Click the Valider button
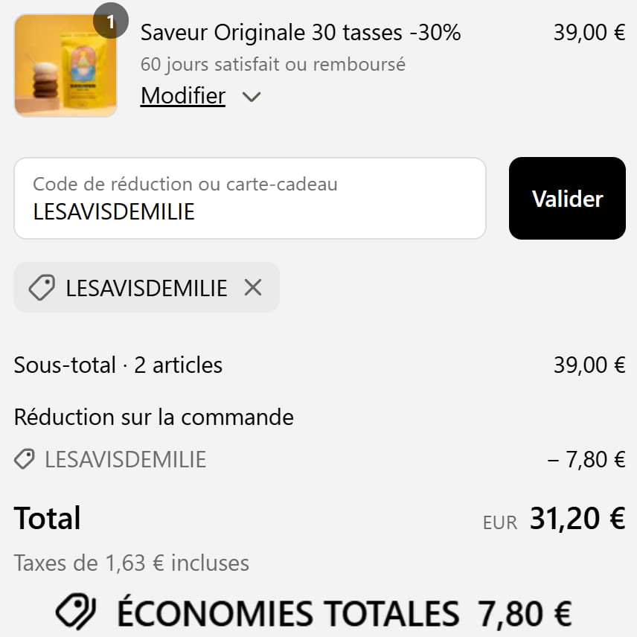Screen dimensions: 637x637 coord(567,199)
